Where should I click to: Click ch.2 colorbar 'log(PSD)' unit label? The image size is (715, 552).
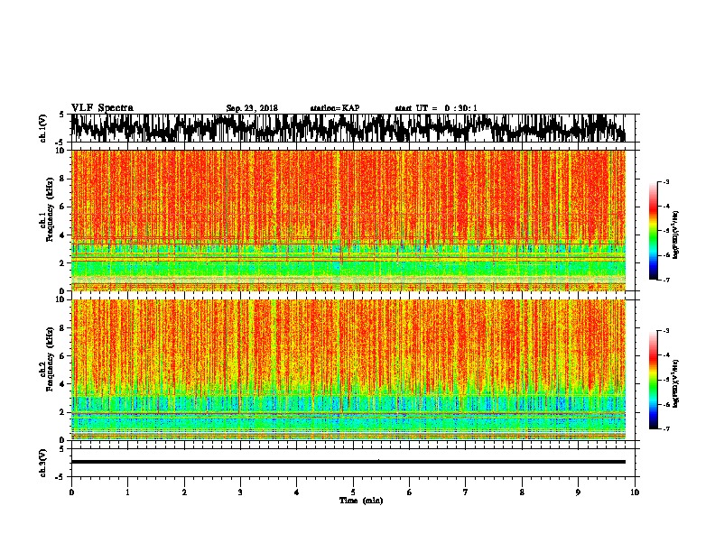(675, 383)
